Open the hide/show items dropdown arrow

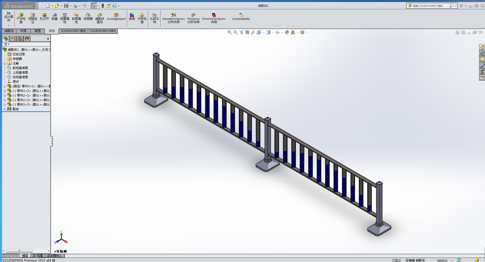coord(282,32)
